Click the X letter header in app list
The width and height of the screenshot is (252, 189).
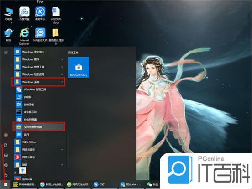15,173
